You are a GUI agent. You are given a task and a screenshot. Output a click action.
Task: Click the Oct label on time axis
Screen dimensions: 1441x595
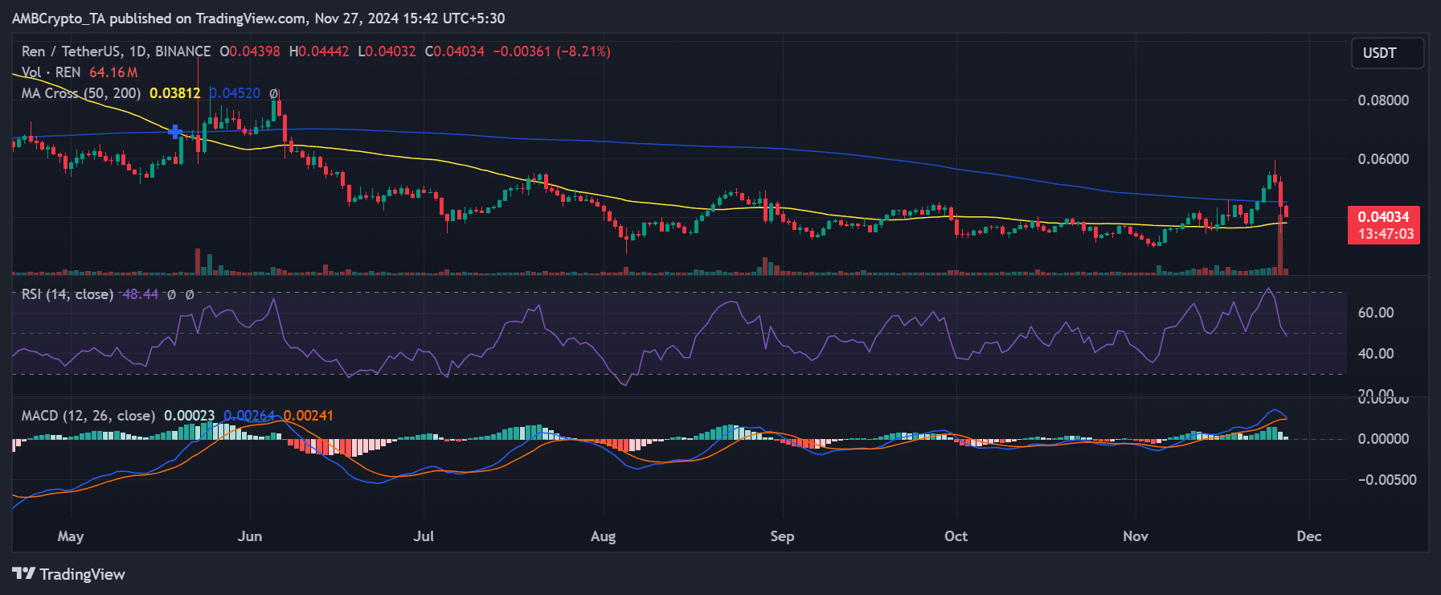click(956, 536)
